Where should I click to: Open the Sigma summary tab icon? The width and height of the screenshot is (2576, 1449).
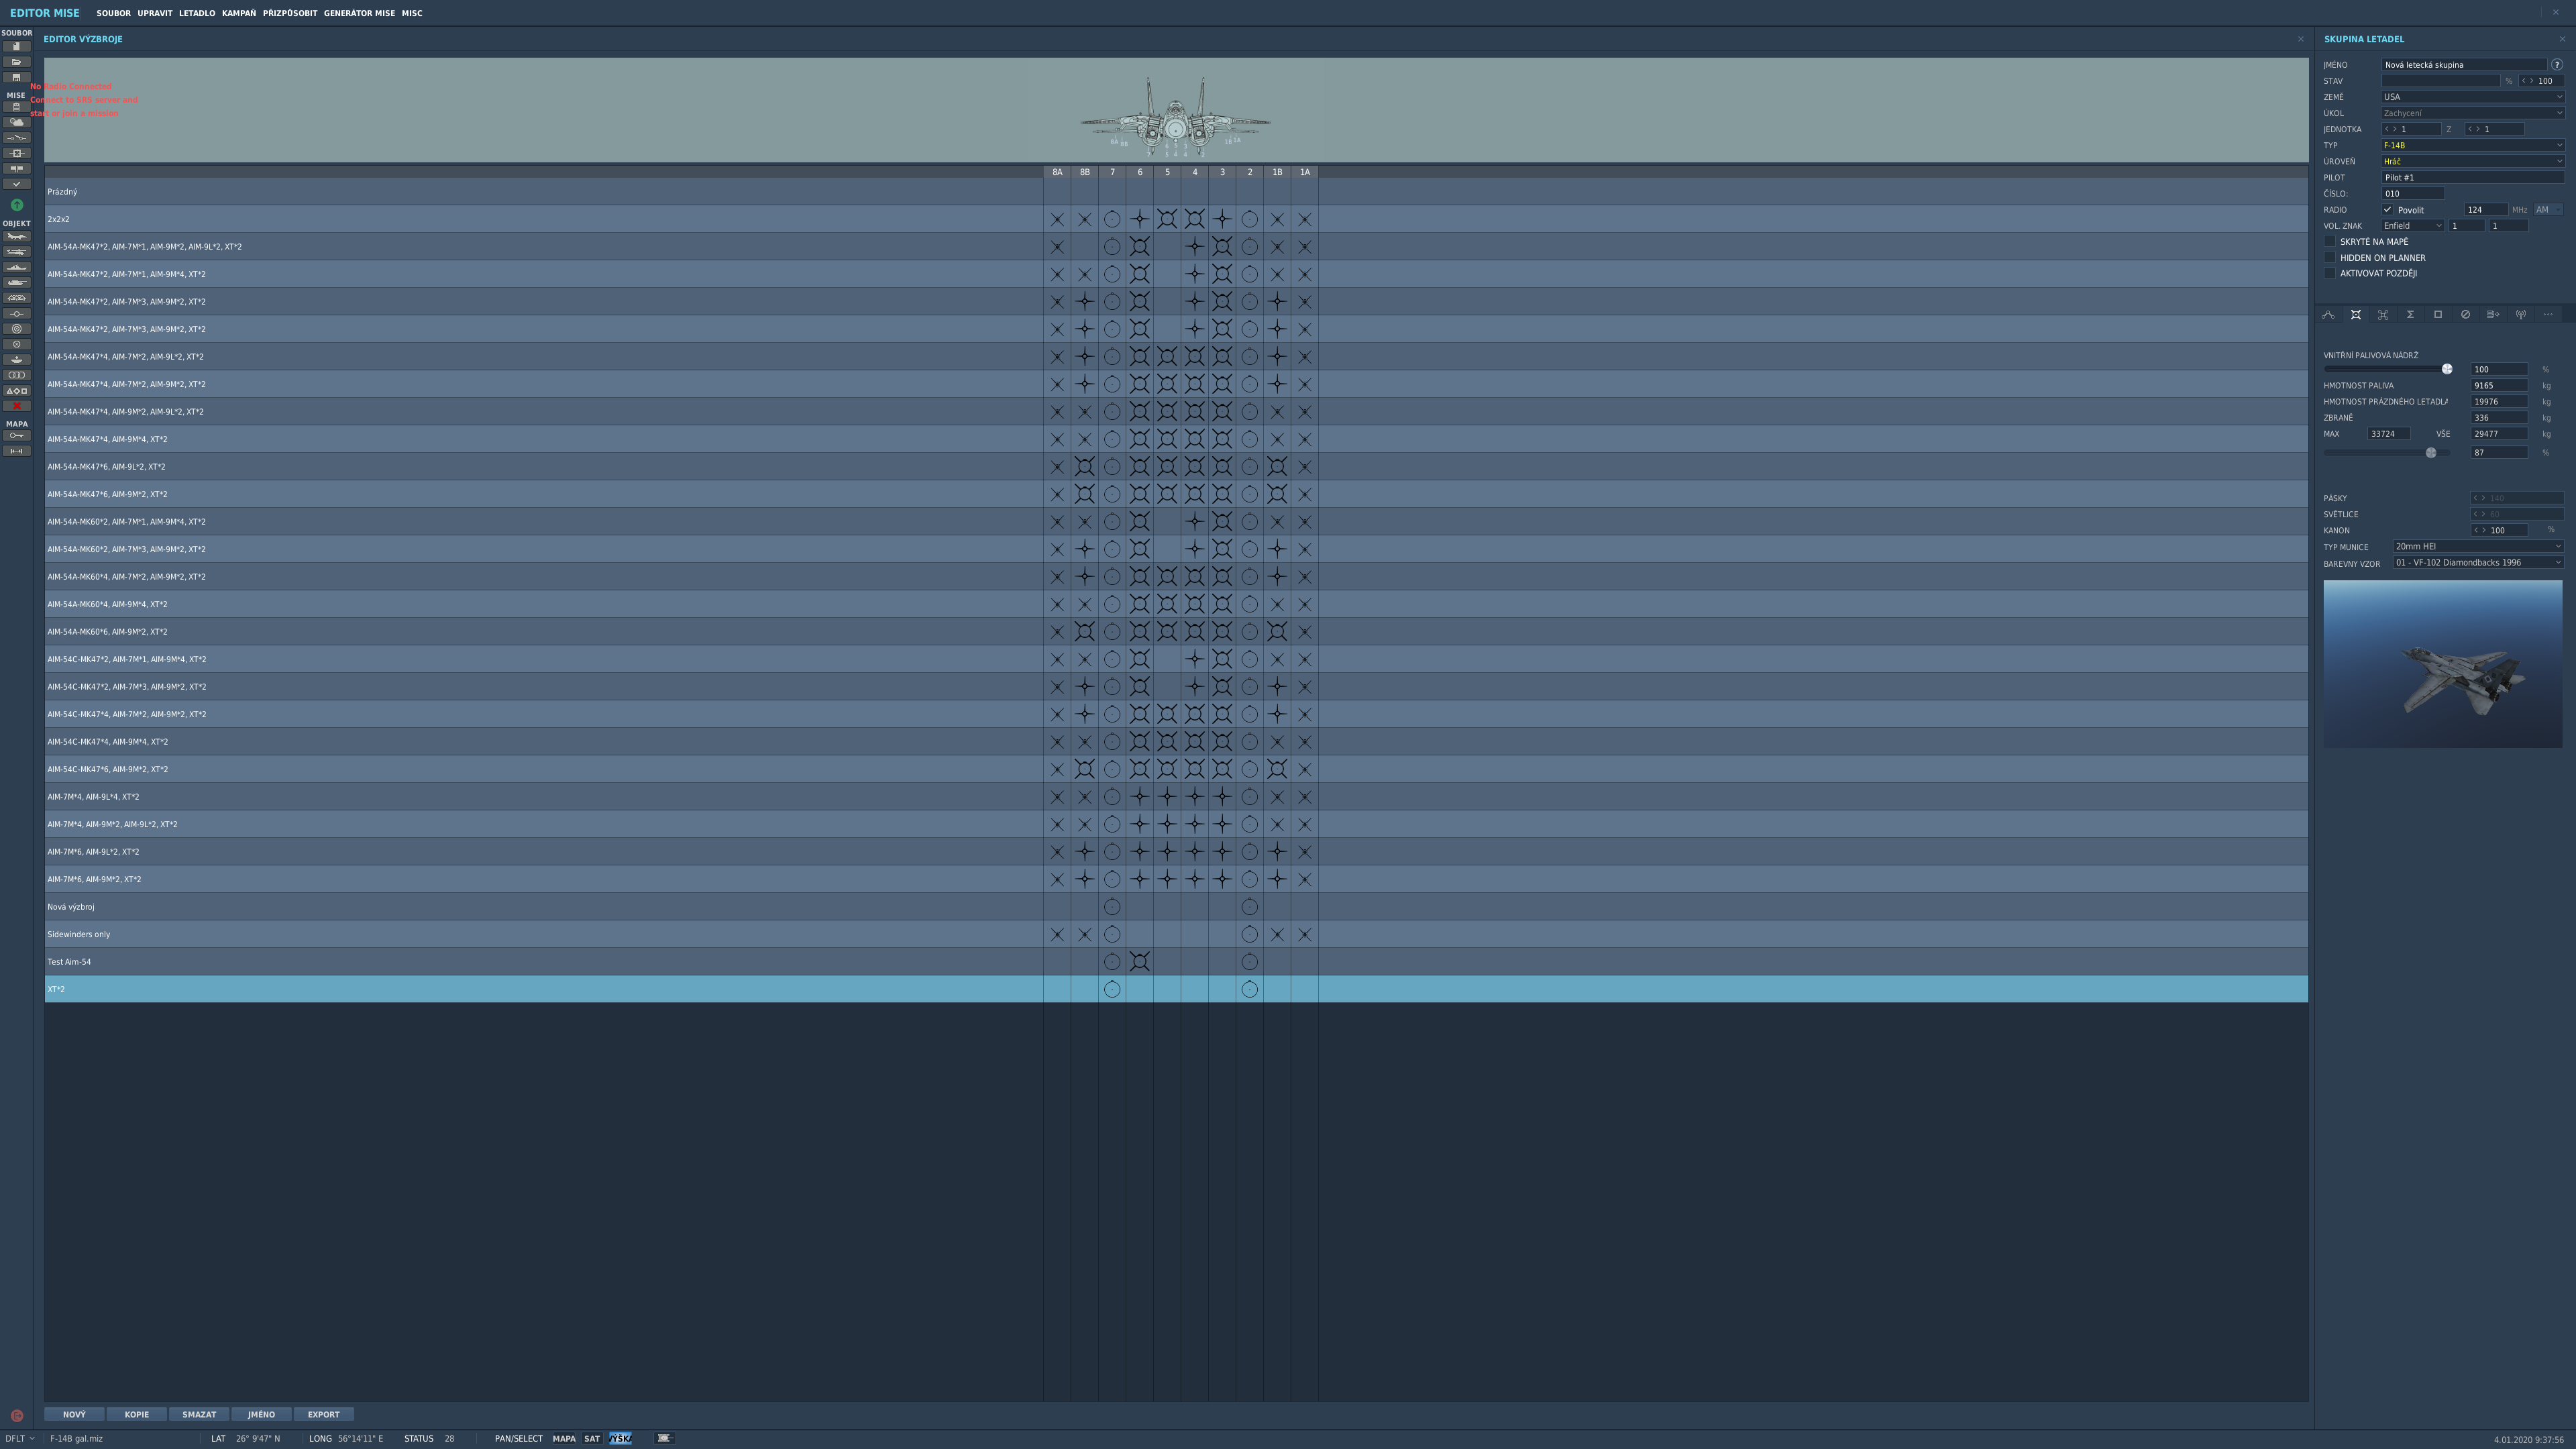(2410, 315)
